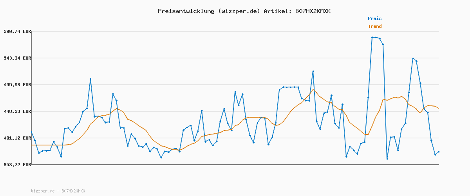
Task: Click the sharp price spike directly above the trend peak
Action: pyautogui.click(x=313, y=71)
